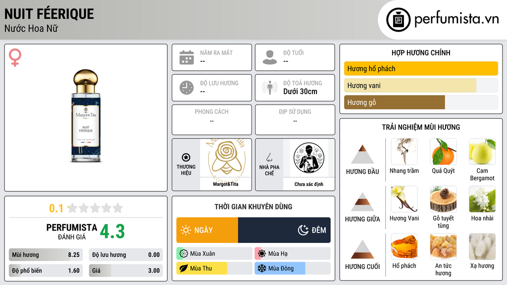Click the Gỗ tuyết tùng note image
The image size is (507, 285).
[443, 199]
